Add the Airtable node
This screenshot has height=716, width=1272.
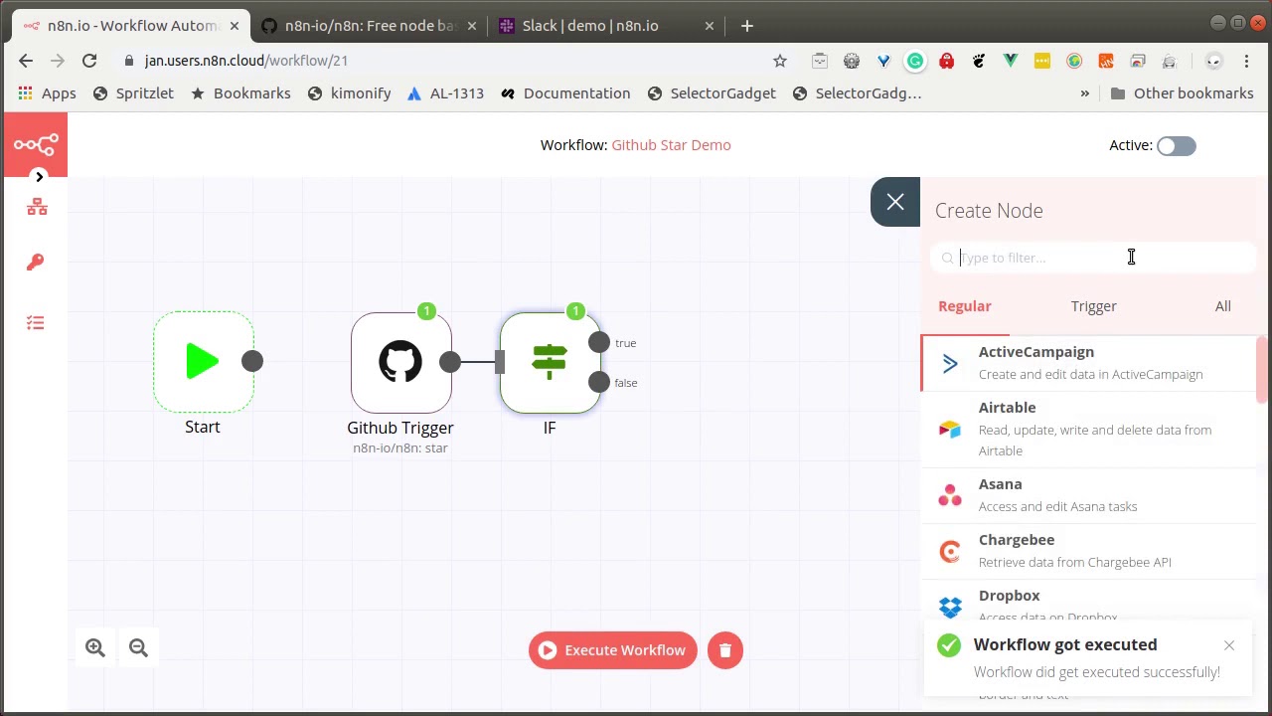point(1089,429)
